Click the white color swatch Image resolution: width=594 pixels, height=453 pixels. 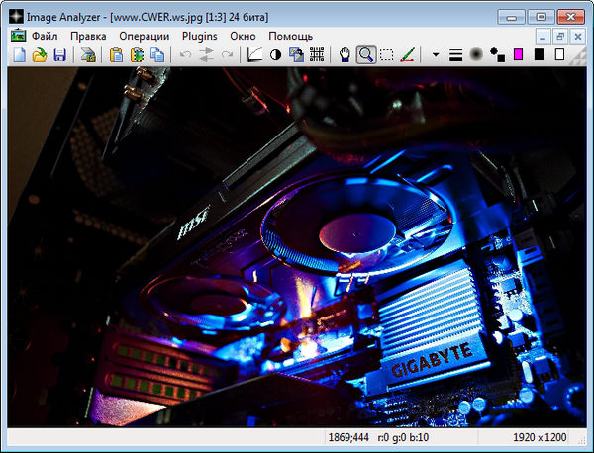click(559, 55)
